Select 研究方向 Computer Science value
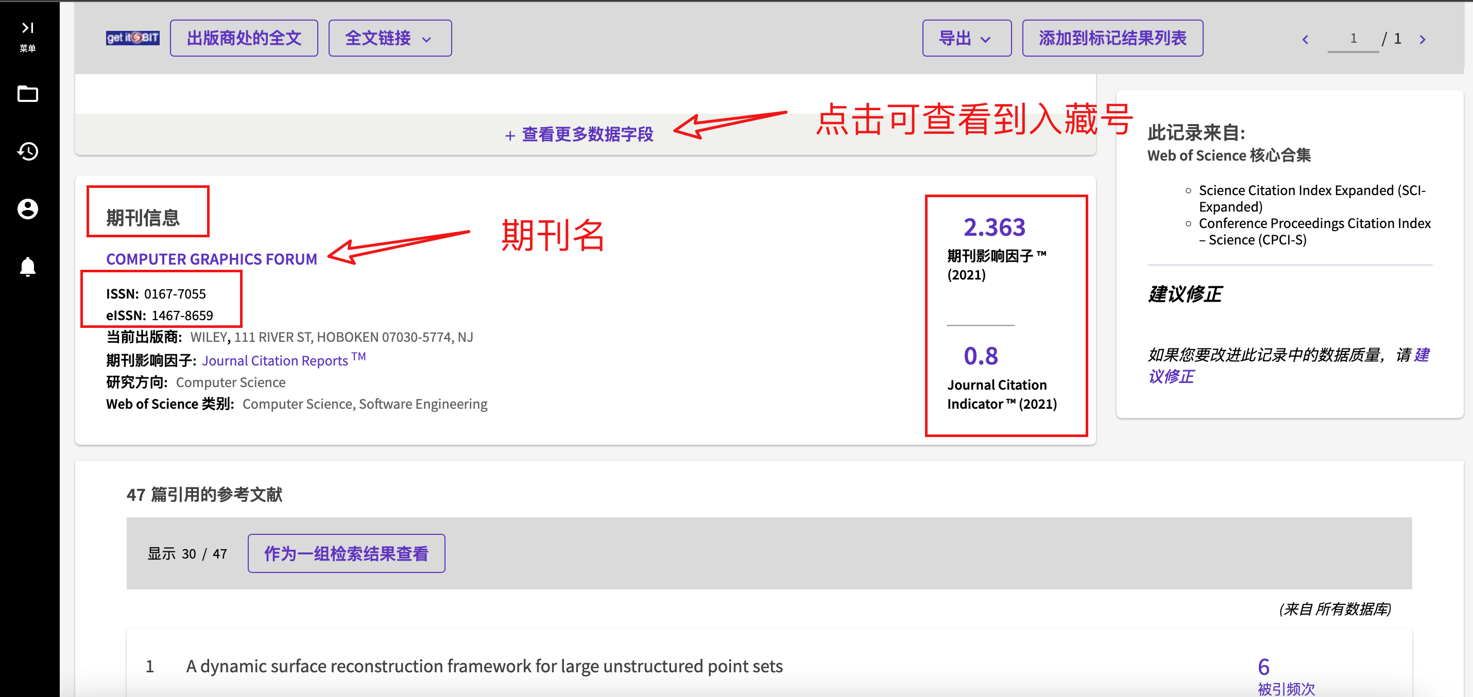 click(230, 382)
